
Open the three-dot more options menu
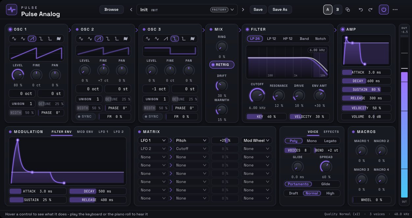pos(395,10)
